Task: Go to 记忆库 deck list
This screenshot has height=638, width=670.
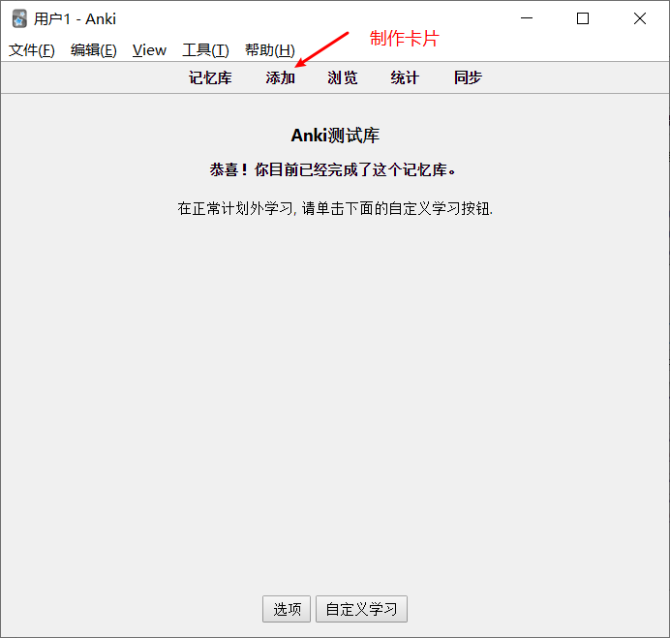Action: [x=210, y=77]
